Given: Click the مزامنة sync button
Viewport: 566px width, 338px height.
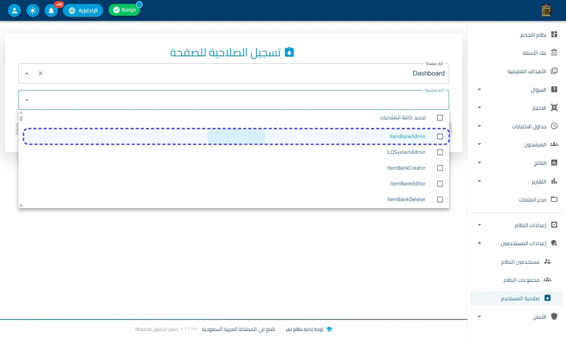Looking at the screenshot, I should [124, 10].
